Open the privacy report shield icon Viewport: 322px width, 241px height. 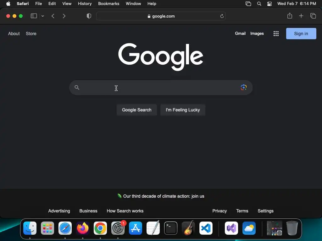[89, 16]
